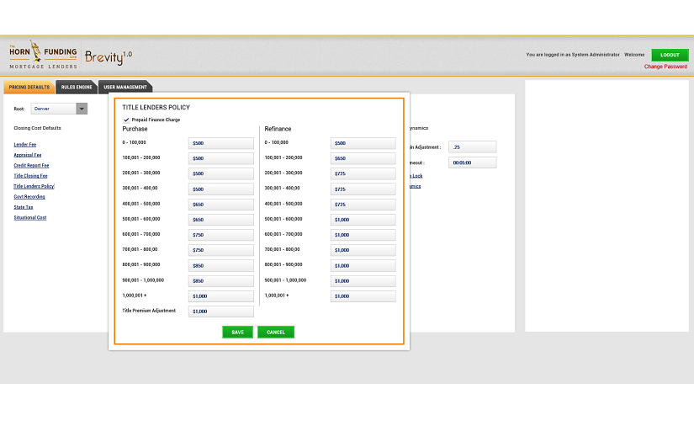694x442 pixels.
Task: Click the Purchase column heading
Action: click(135, 129)
